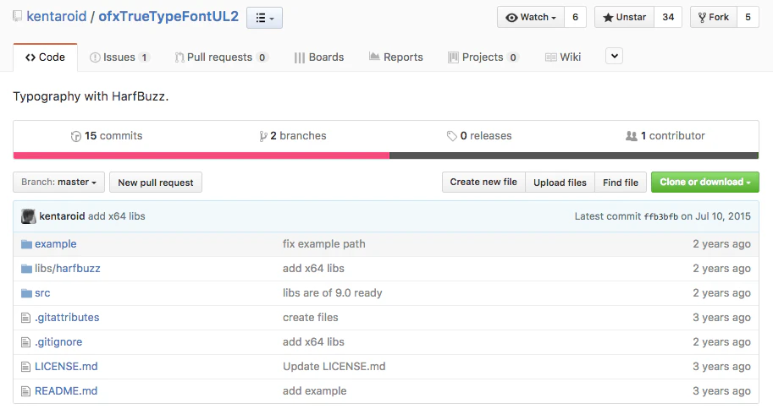Click kentaroid's avatar in the latest commit row
Screen dimensions: 773x409
(29, 216)
